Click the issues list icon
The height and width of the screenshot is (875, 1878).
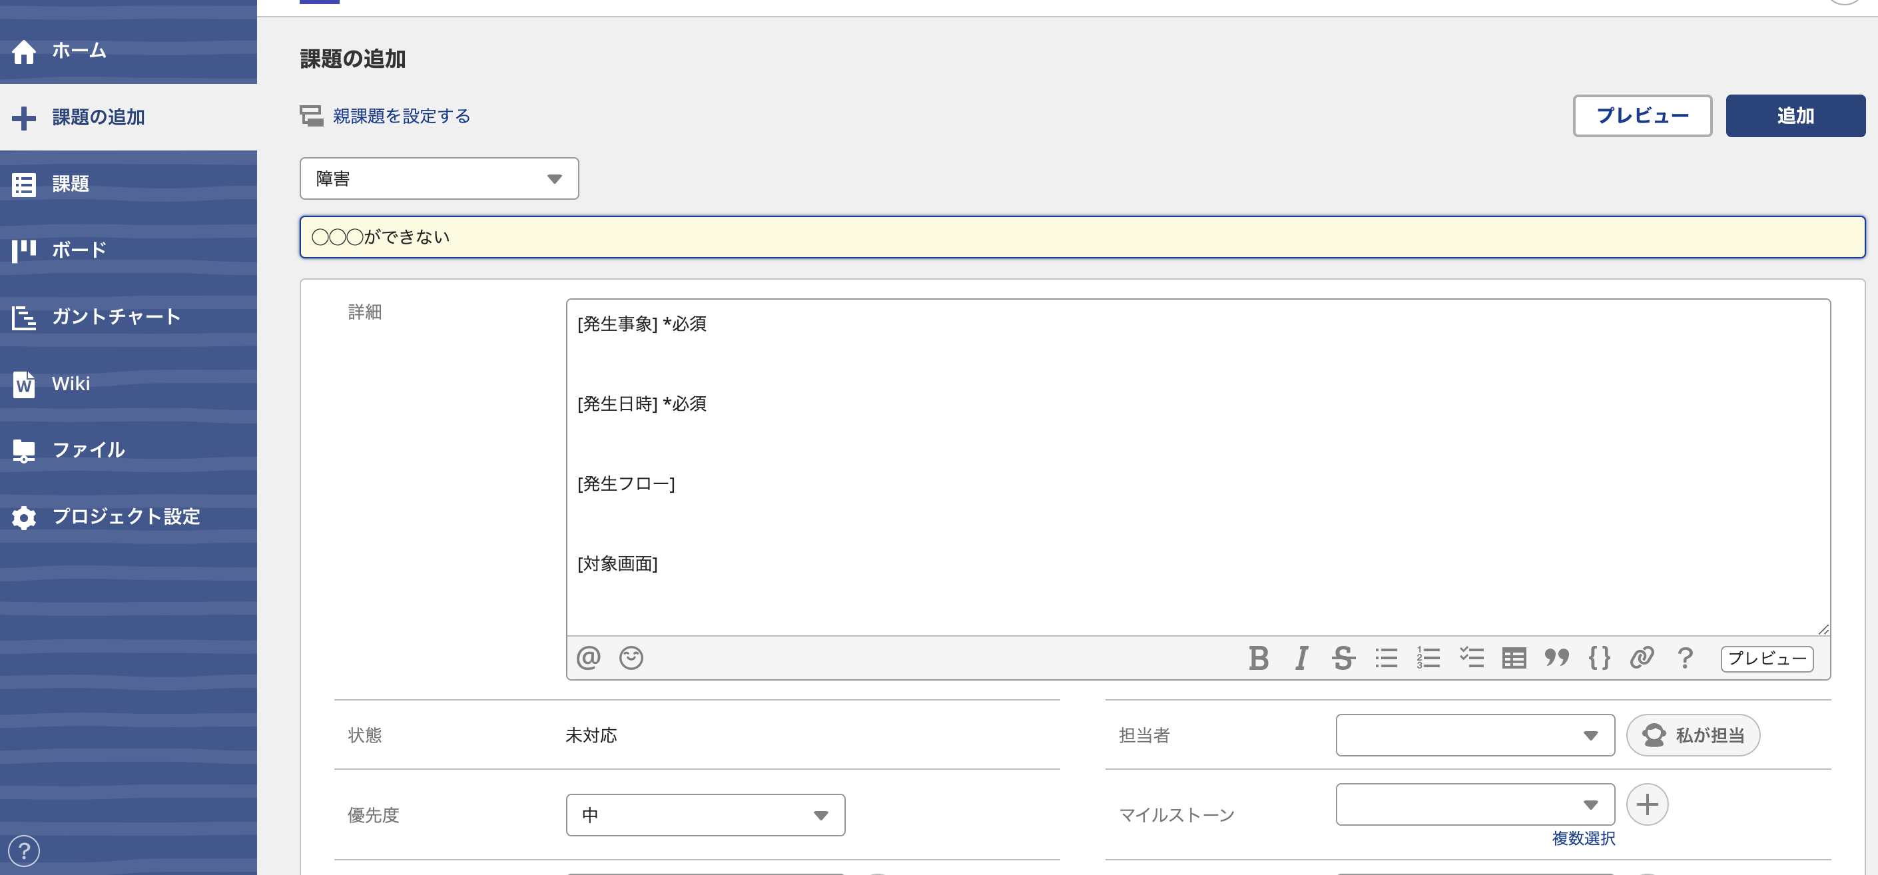pos(24,184)
